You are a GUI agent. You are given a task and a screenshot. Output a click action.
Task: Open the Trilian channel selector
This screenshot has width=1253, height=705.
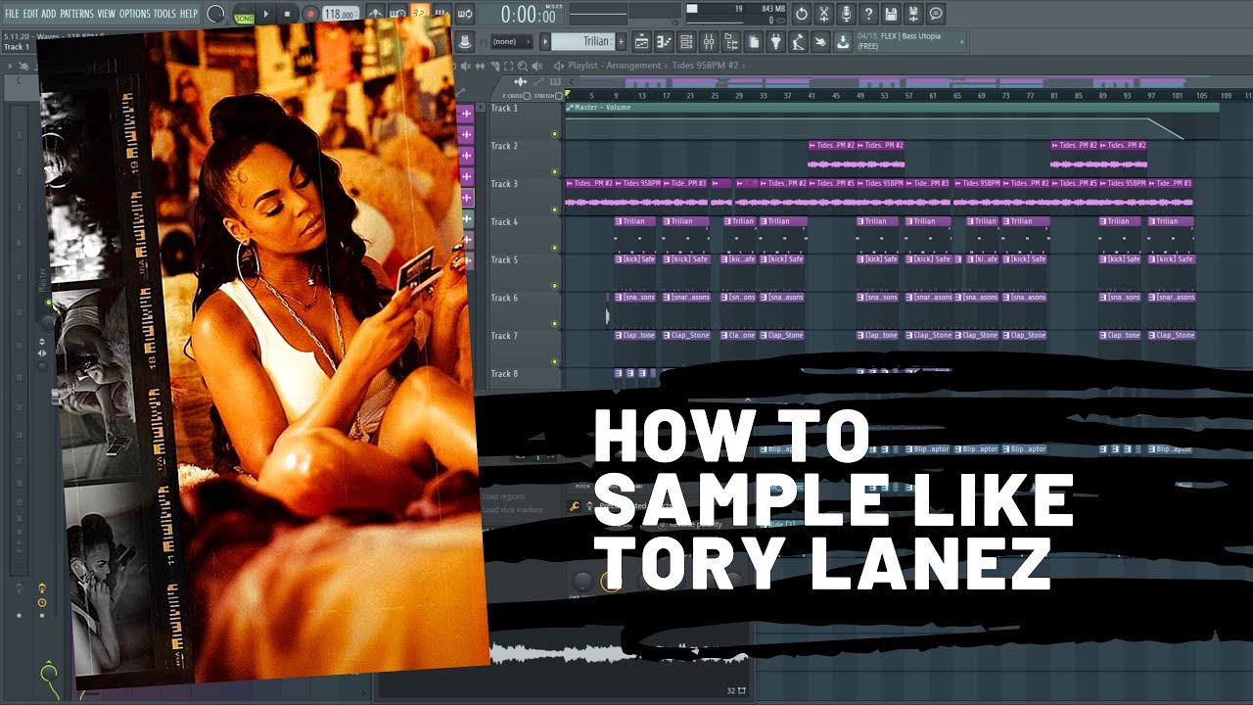[x=582, y=41]
